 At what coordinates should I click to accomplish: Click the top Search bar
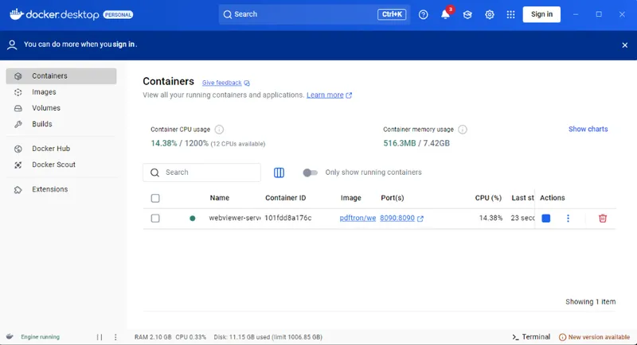314,14
